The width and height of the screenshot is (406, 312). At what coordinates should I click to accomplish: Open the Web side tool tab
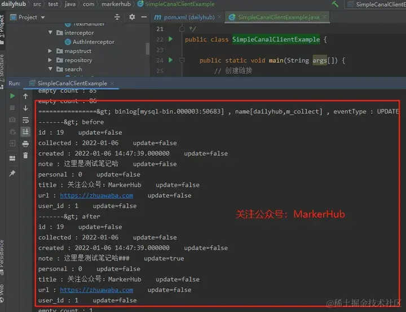[x=2, y=293]
